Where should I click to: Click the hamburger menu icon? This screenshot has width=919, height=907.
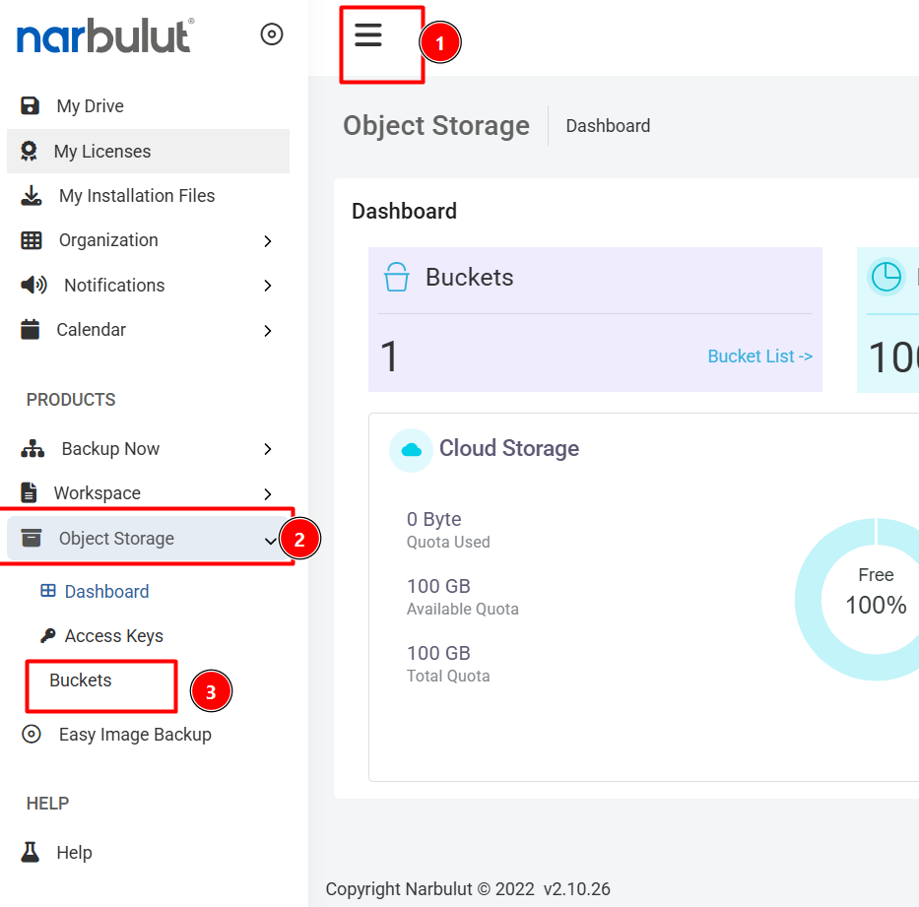(368, 35)
